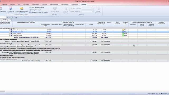This screenshot has width=169, height=95.
Task: Toggle the box beside Копия Локальная смета
Action: coord(10,30)
